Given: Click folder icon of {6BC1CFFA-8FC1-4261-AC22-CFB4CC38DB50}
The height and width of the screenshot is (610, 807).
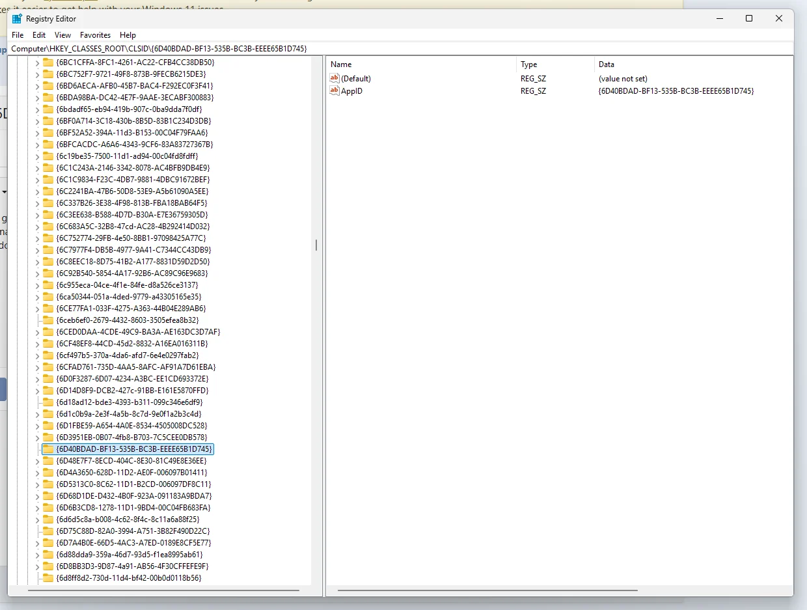Looking at the screenshot, I should click(48, 62).
